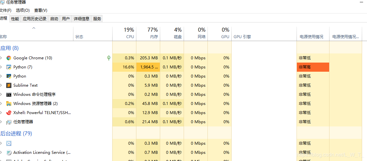367x161 pixels.
Task: Click the Google Chrome process icon
Action: tap(9, 58)
